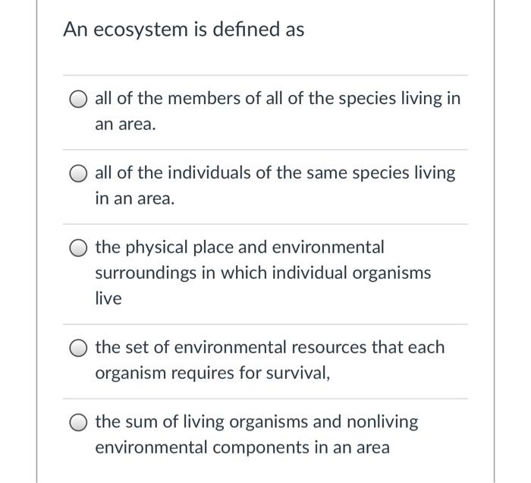Select radio button for 'all of the members' option
The width and height of the screenshot is (531, 483).
[78, 99]
